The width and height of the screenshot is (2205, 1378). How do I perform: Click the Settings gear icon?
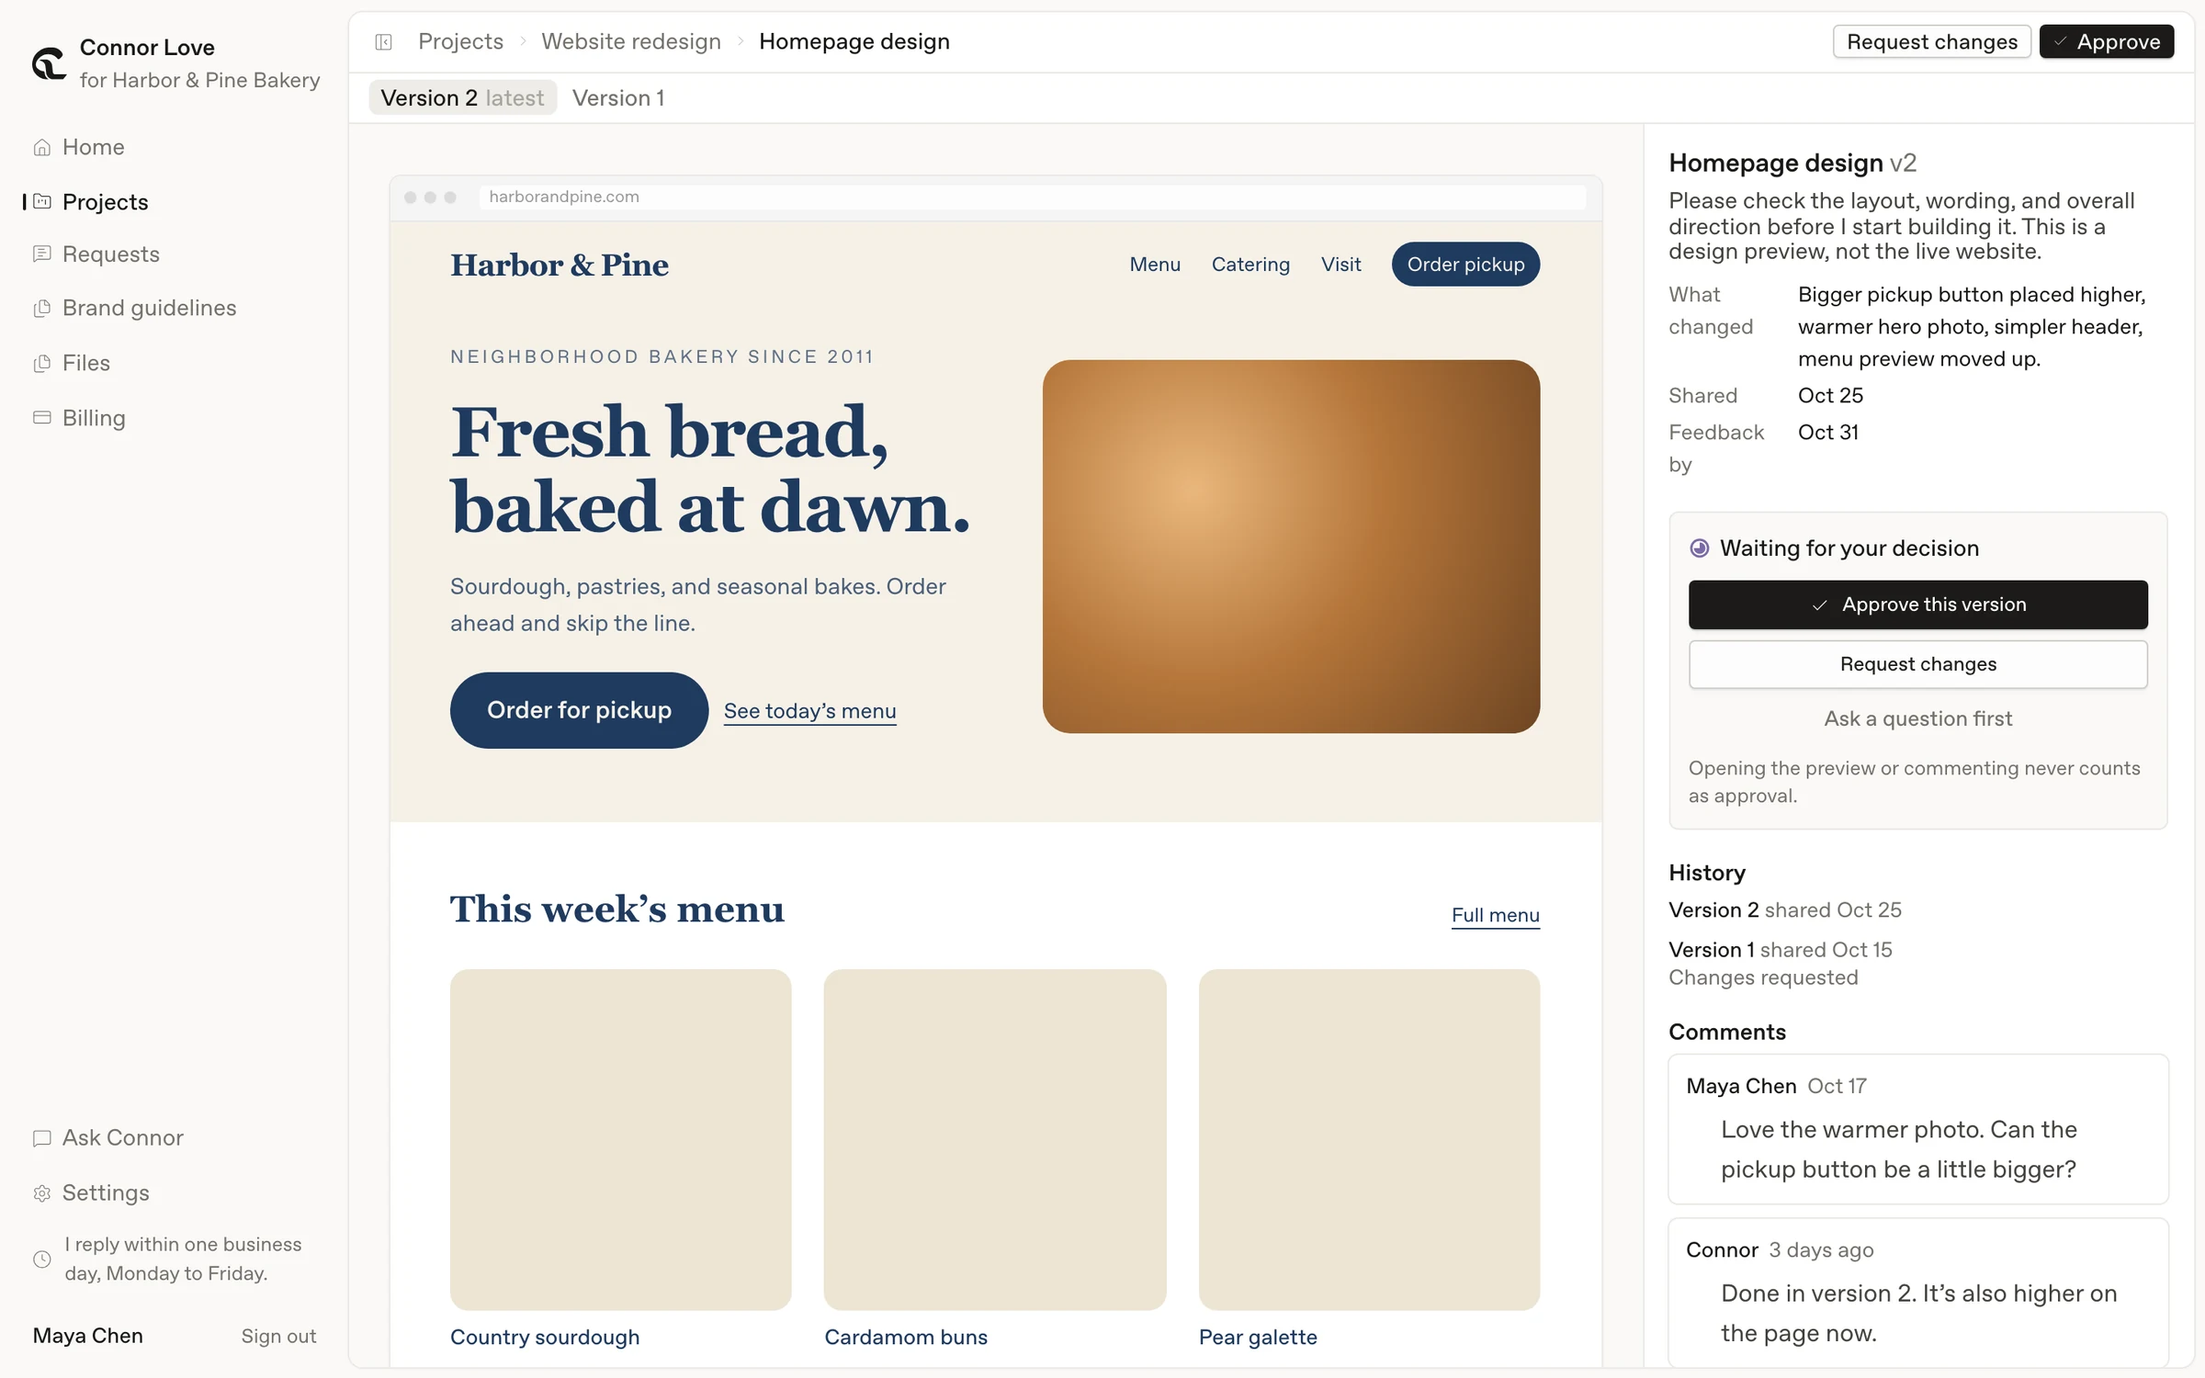click(42, 1193)
